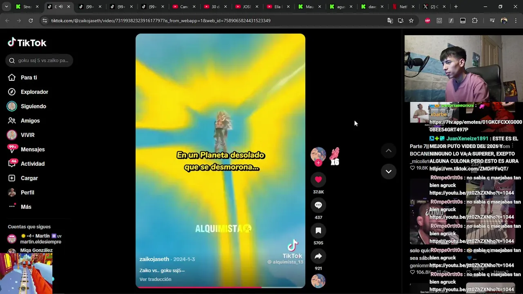Like the video with heart icon
523x294 pixels.
(318, 180)
